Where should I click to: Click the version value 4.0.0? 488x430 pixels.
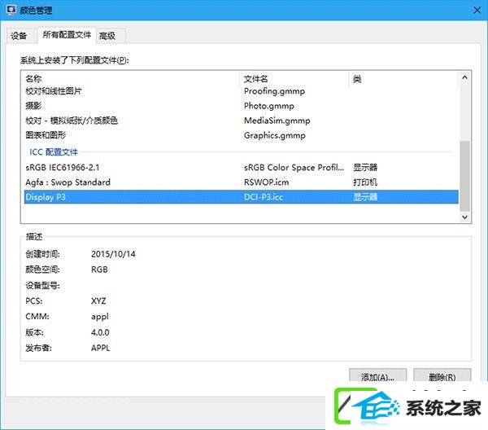100,332
